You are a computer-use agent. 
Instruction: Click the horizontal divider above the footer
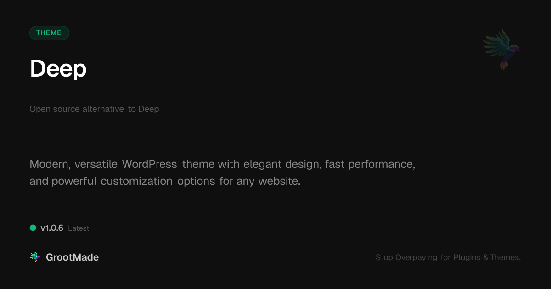click(275, 243)
